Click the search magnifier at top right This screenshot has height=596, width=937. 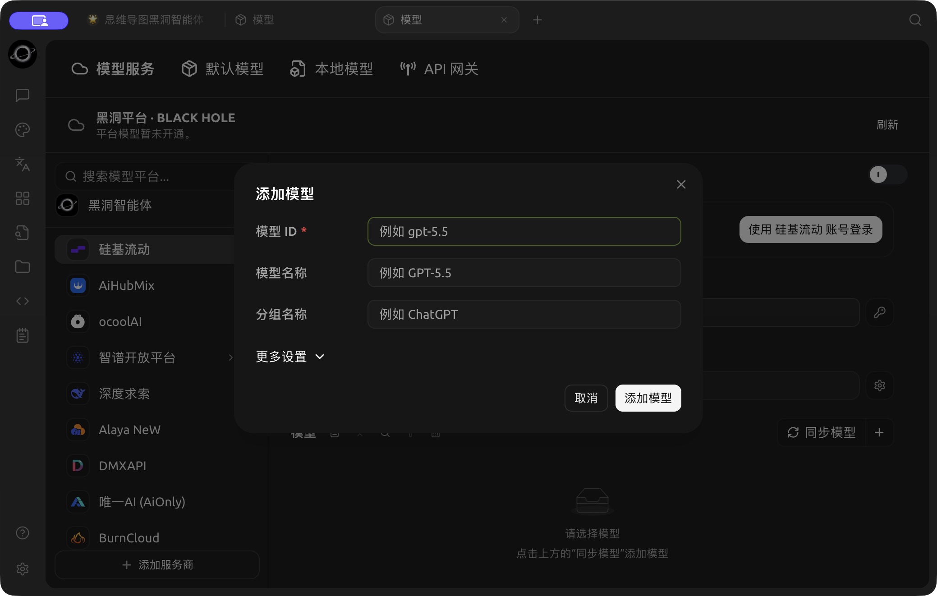(x=915, y=20)
